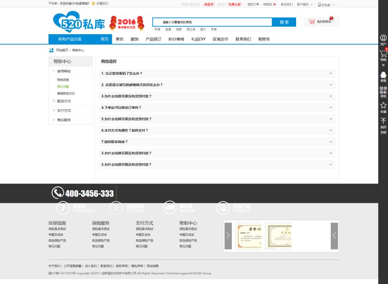Click hot search word 菠萝

(x=179, y=30)
